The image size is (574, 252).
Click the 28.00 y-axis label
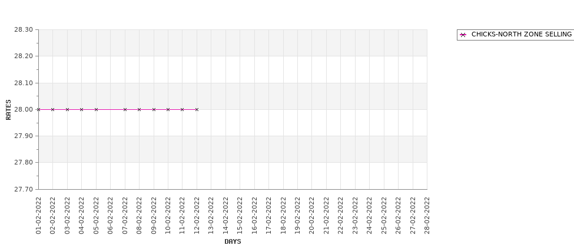24,110
